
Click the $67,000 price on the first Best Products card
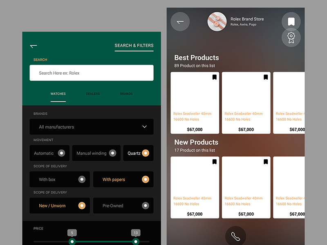coord(195,129)
